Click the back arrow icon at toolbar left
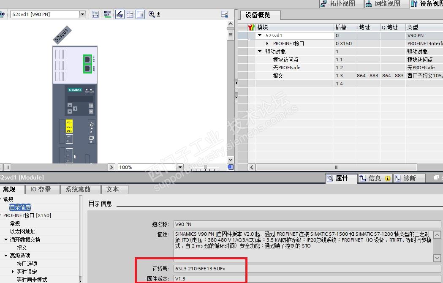Image resolution: width=443 pixels, height=283 pixels. click(x=3, y=14)
